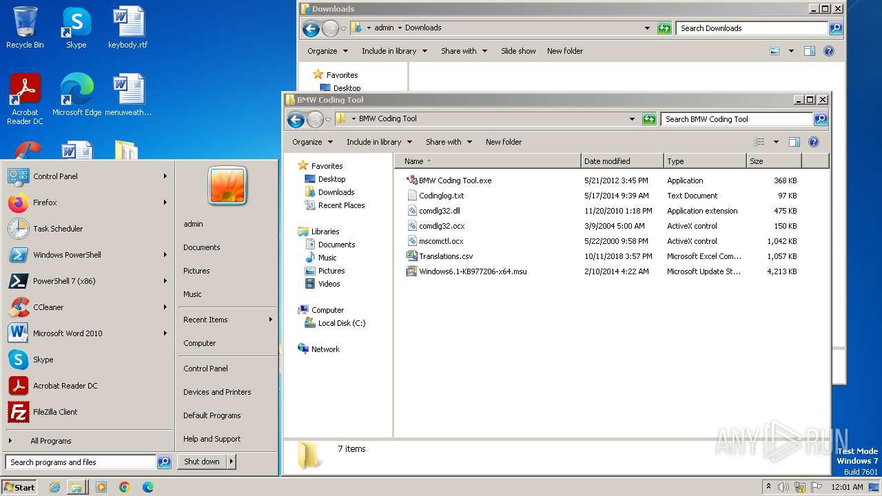The height and width of the screenshot is (496, 882).
Task: Open Edge from the taskbar
Action: 147,487
